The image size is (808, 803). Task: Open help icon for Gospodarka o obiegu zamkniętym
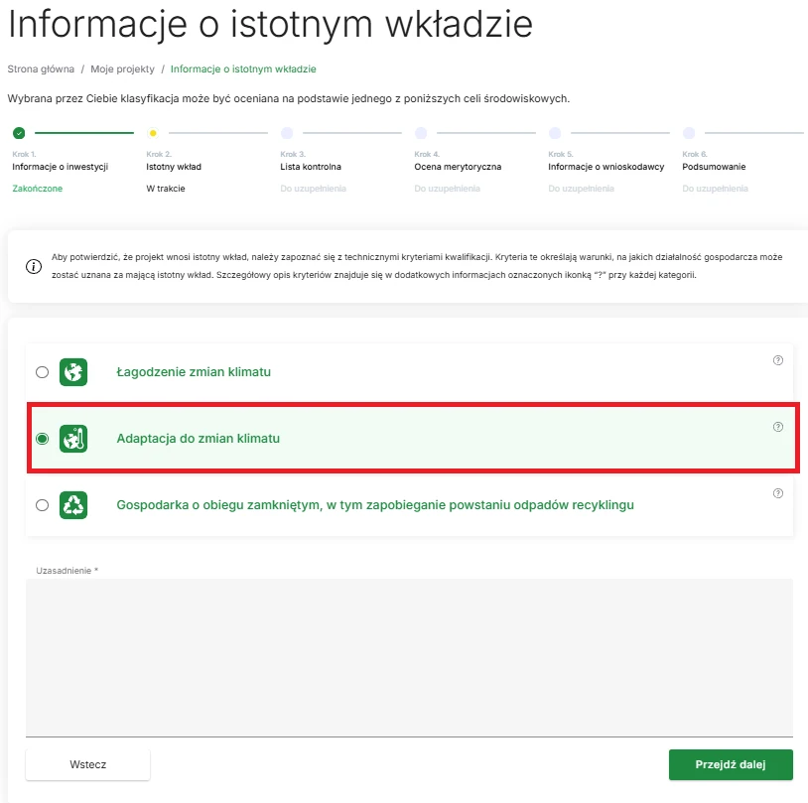tap(777, 492)
